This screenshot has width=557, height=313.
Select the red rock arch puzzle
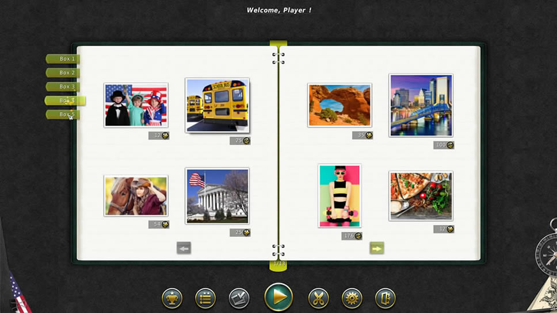coord(339,105)
